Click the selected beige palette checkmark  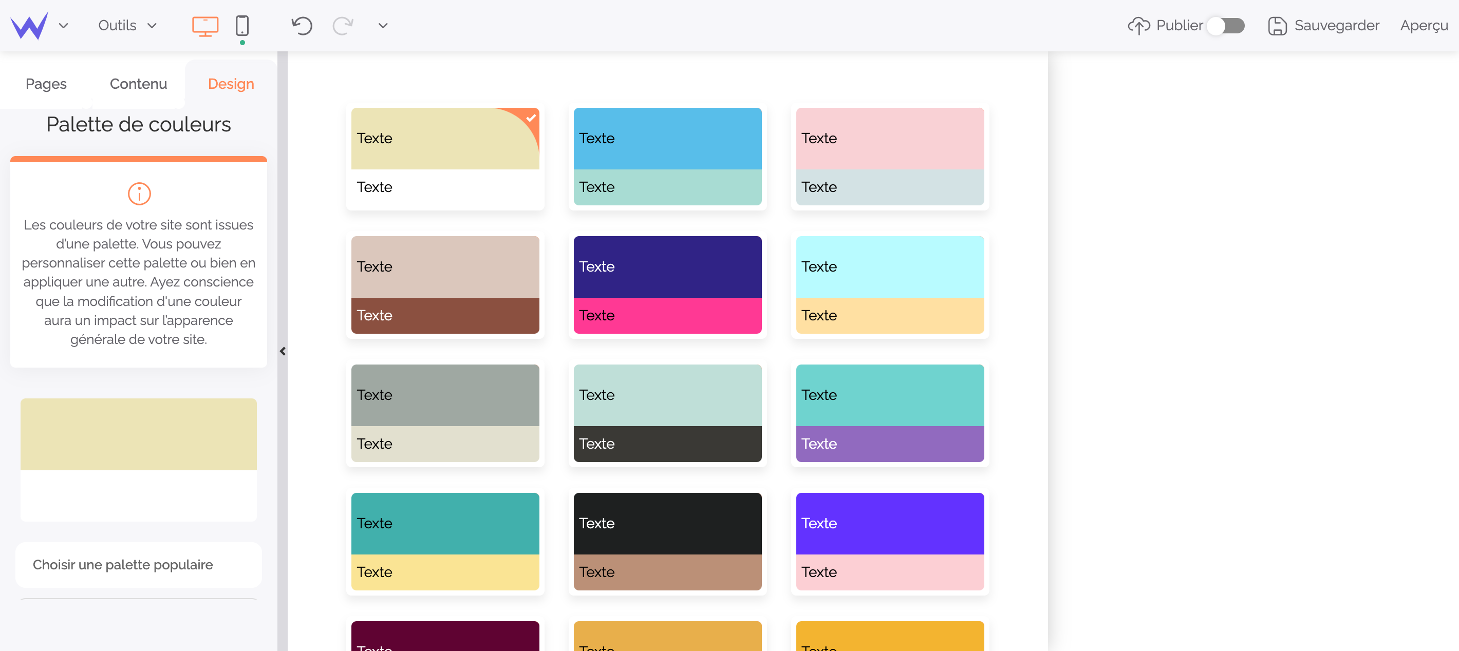click(x=531, y=118)
